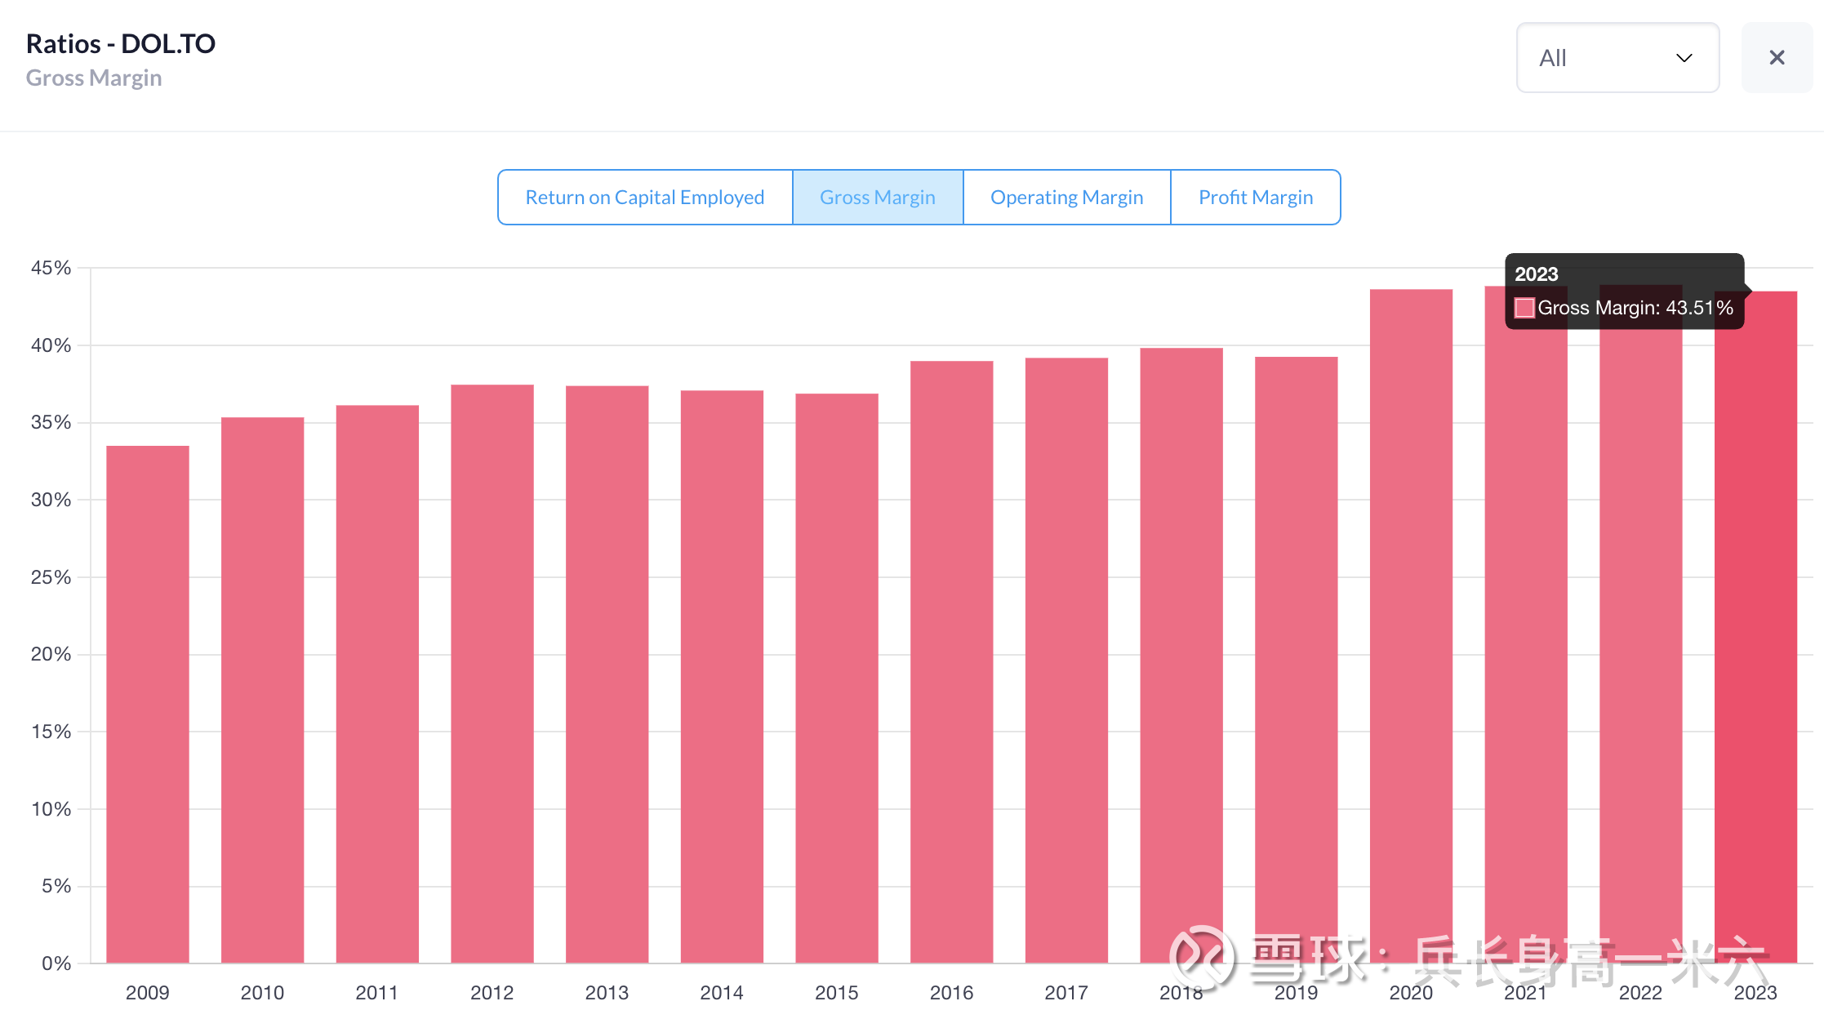Toggle the Return on Capital Employed filter
This screenshot has width=1824, height=1019.
tap(644, 197)
